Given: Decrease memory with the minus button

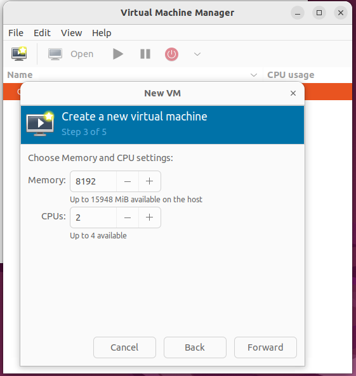Looking at the screenshot, I should click(x=128, y=181).
